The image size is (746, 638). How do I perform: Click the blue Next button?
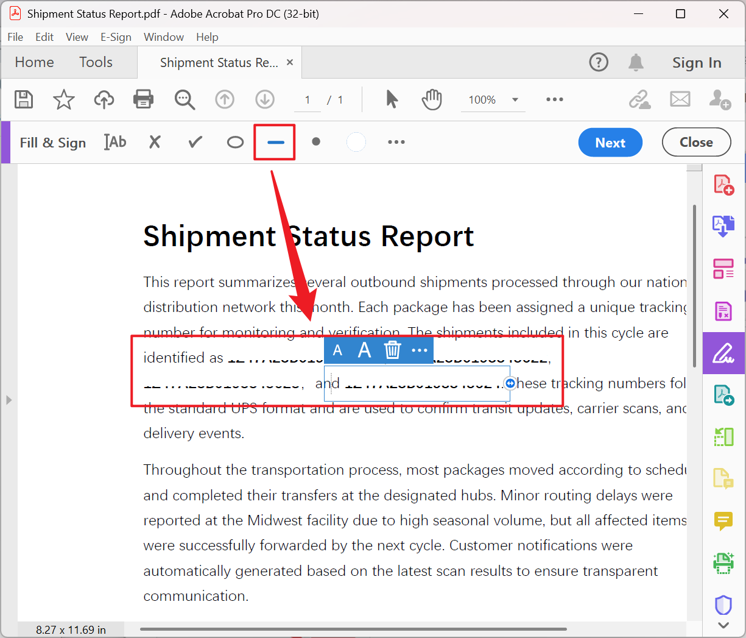(x=610, y=143)
